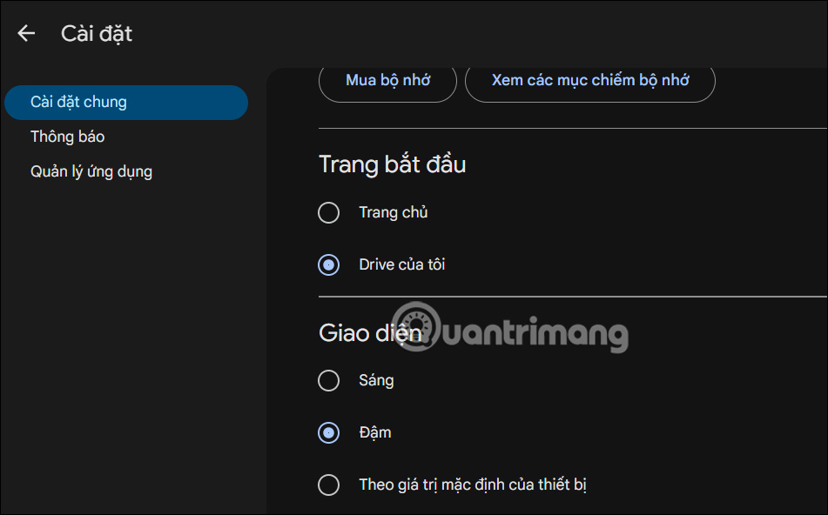Click the Trang bắt đầu section heading
The height and width of the screenshot is (515, 828).
click(x=391, y=164)
